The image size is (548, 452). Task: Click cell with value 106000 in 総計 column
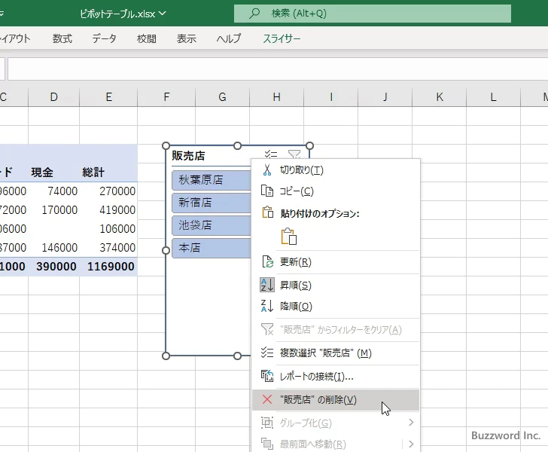click(x=108, y=229)
